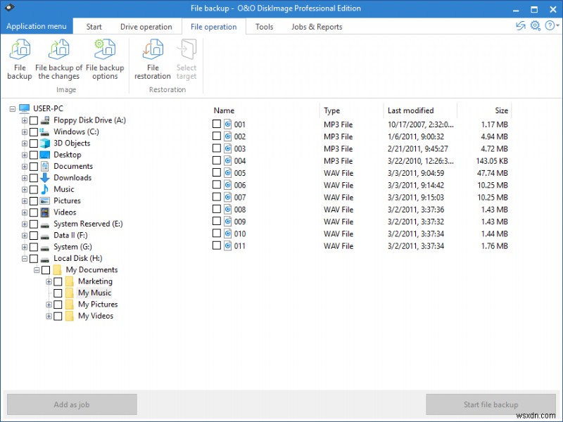Click the Size column header
The height and width of the screenshot is (422, 563).
(501, 110)
